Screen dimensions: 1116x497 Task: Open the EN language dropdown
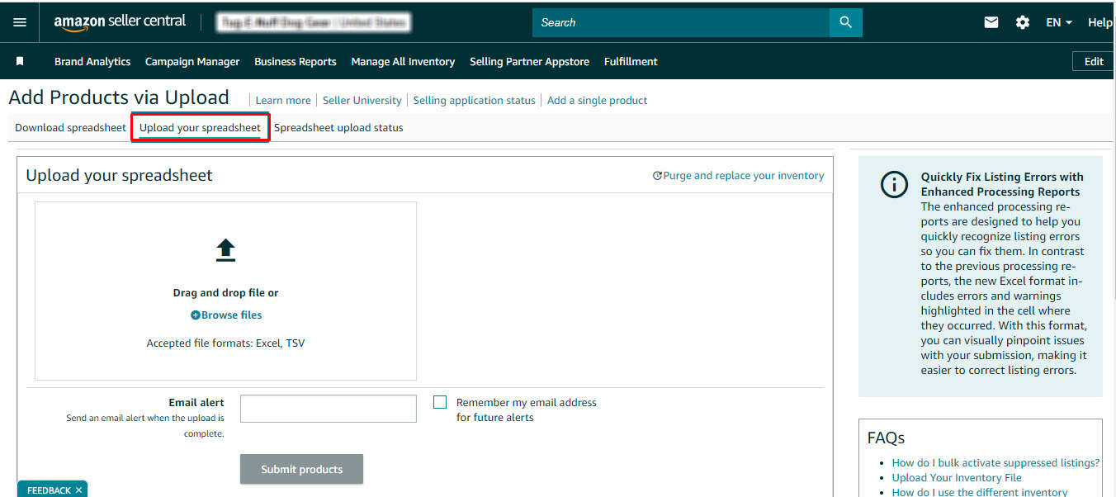point(1059,22)
